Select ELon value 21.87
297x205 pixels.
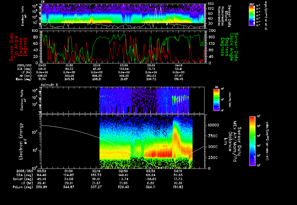point(124,79)
